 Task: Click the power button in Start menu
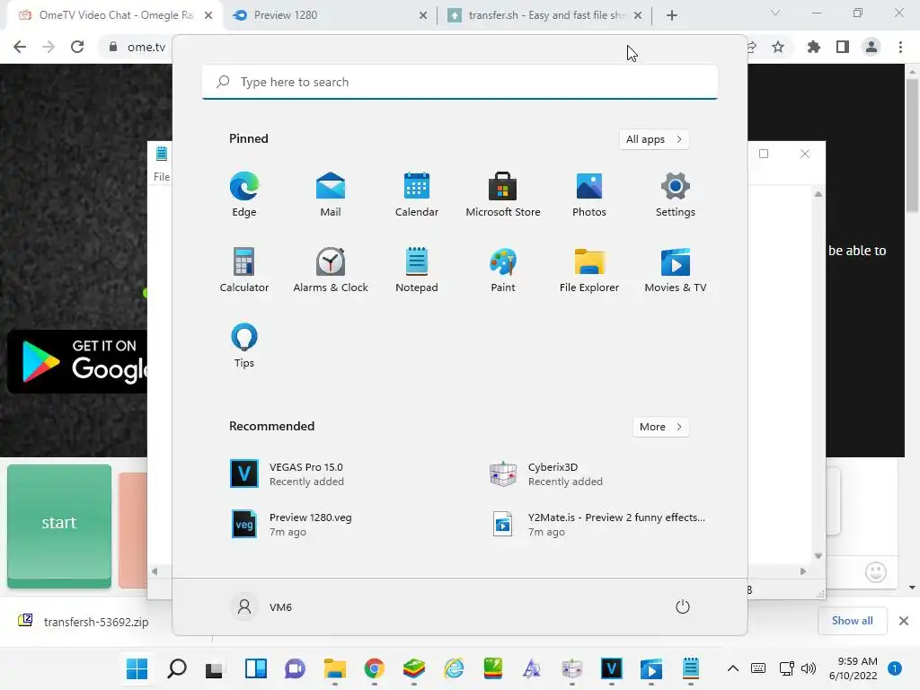(683, 606)
